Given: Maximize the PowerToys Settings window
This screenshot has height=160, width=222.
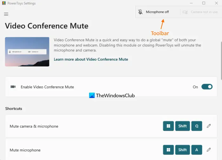Looking at the screenshot, I should pyautogui.click(x=204, y=3).
